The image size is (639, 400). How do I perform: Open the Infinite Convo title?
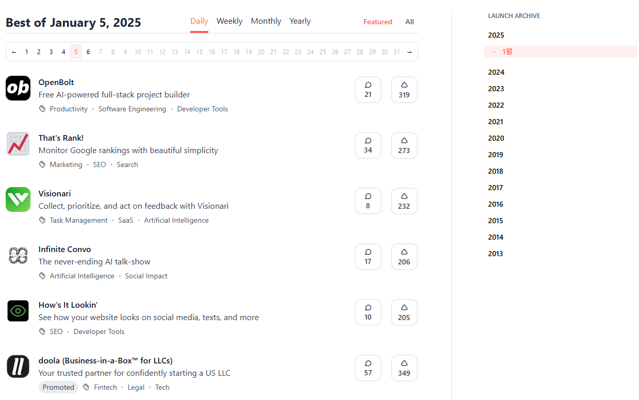click(65, 249)
